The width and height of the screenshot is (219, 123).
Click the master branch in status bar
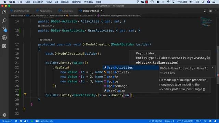coord(7,121)
